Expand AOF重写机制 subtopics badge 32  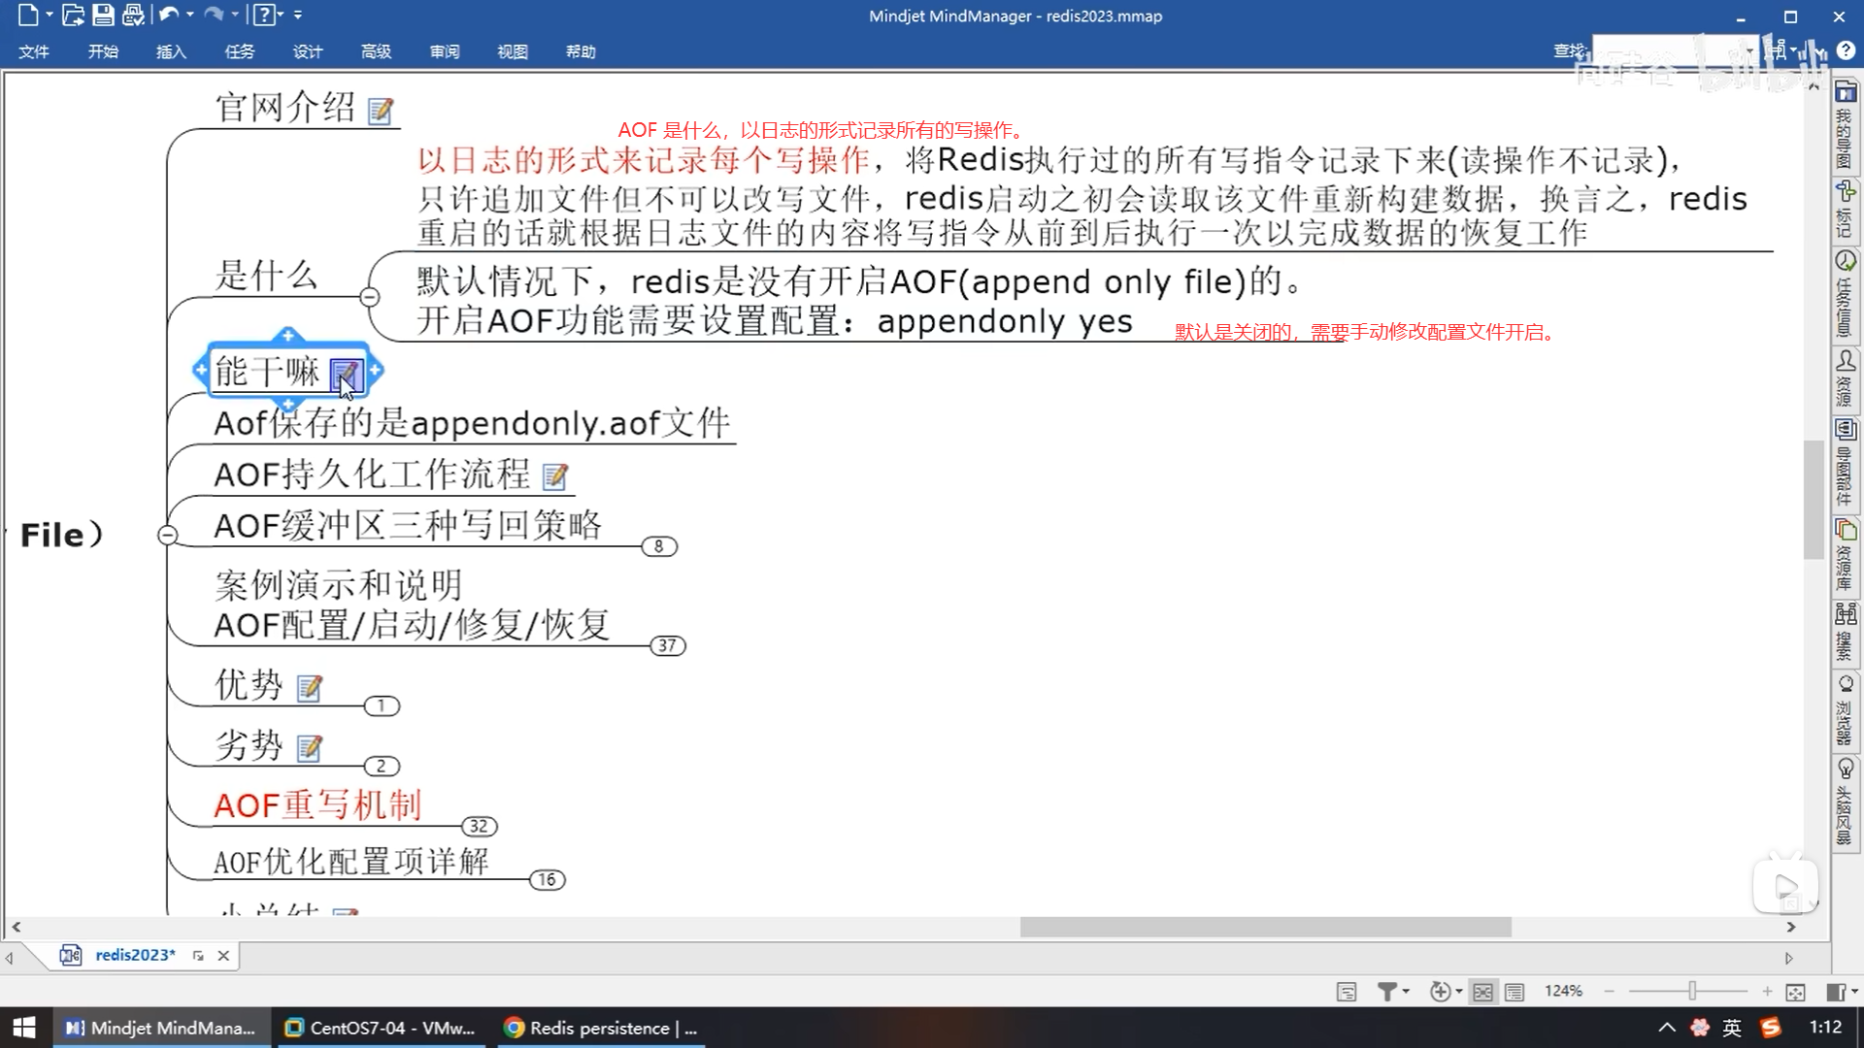pos(479,827)
